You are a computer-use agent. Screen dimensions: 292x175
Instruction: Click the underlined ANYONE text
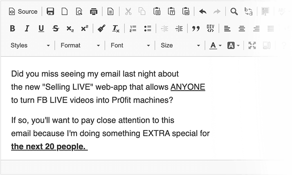[187, 87]
